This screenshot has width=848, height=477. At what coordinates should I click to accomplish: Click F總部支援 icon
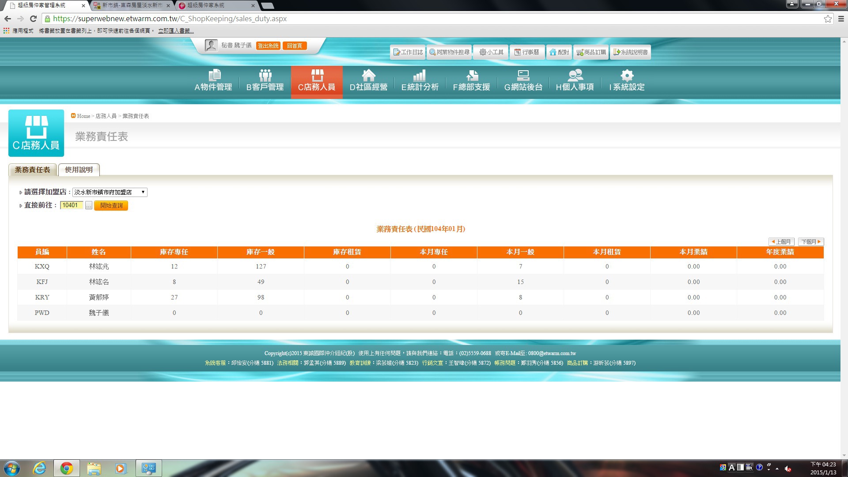tap(471, 75)
